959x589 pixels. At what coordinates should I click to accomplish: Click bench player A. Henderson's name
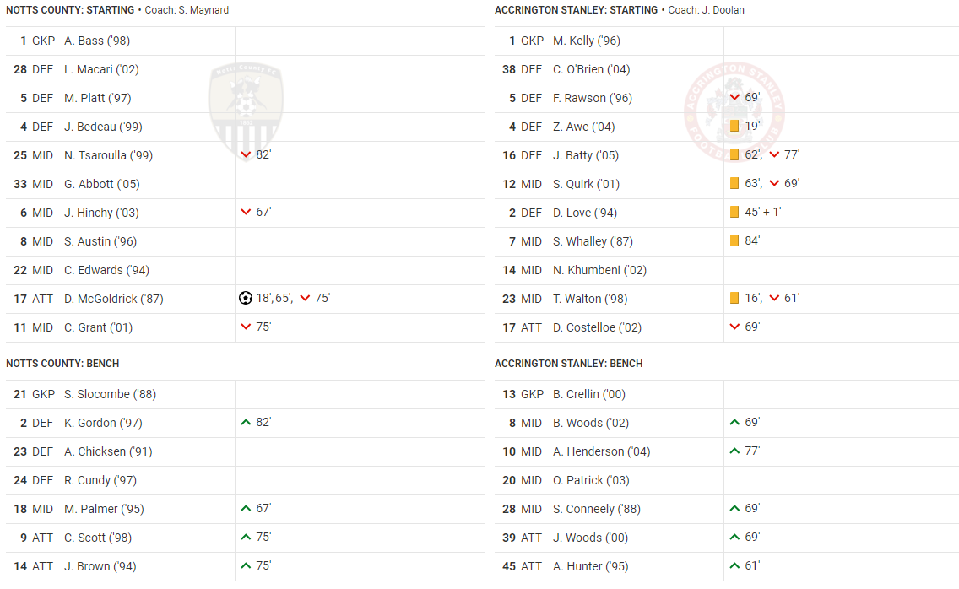[601, 451]
